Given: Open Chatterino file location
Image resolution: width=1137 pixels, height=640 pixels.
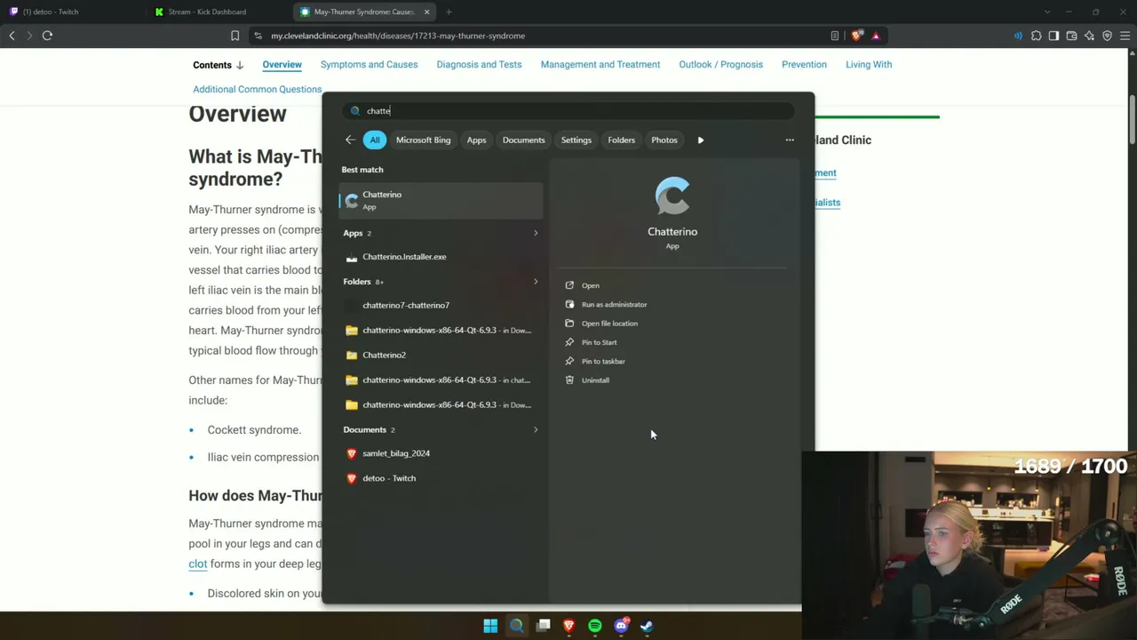Looking at the screenshot, I should click(609, 324).
